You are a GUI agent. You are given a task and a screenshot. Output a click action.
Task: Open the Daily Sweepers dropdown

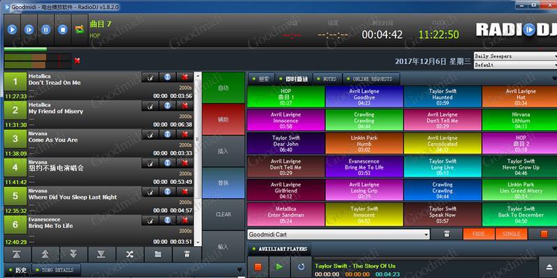click(515, 56)
